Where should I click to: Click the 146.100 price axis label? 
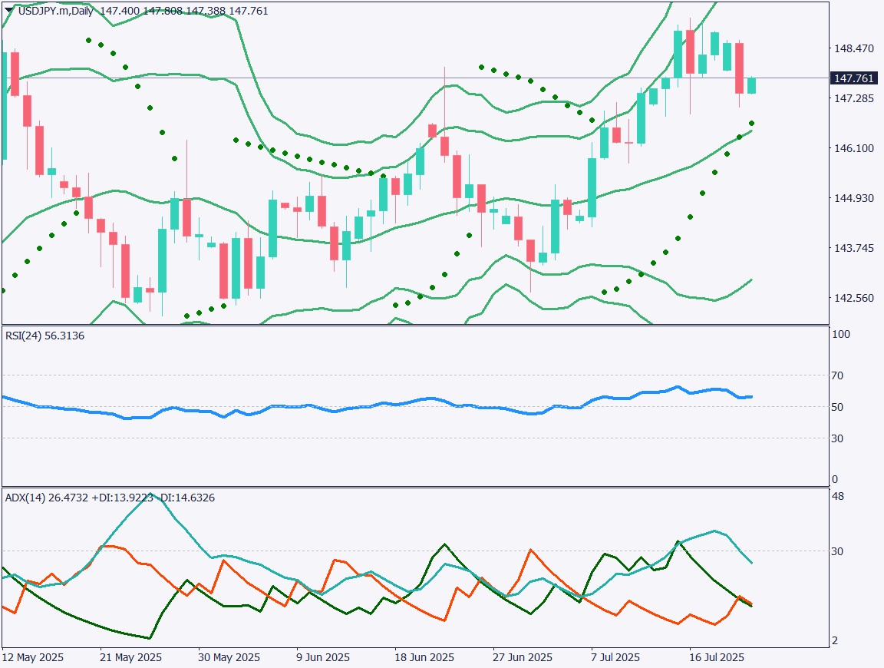pyautogui.click(x=853, y=148)
